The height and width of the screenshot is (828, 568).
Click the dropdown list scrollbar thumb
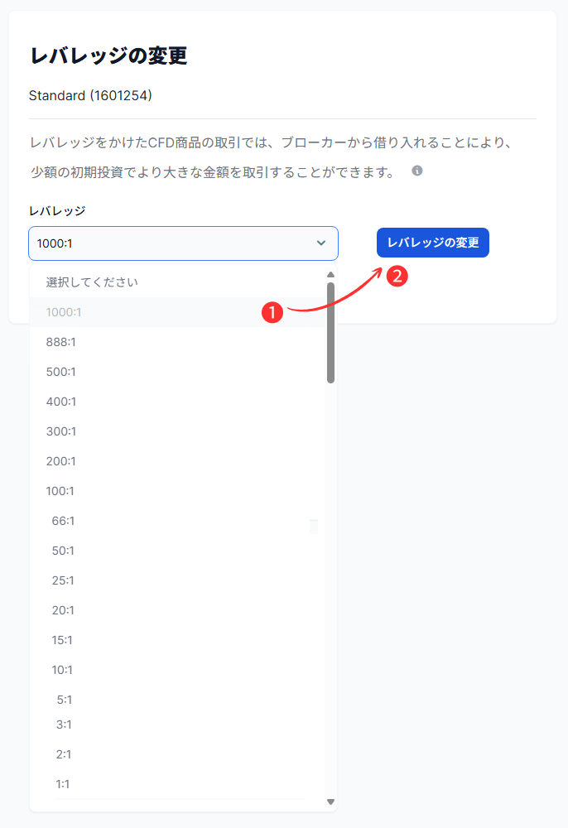(x=330, y=333)
